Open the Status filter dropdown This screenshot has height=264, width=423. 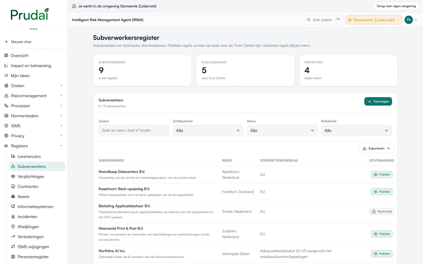282,131
